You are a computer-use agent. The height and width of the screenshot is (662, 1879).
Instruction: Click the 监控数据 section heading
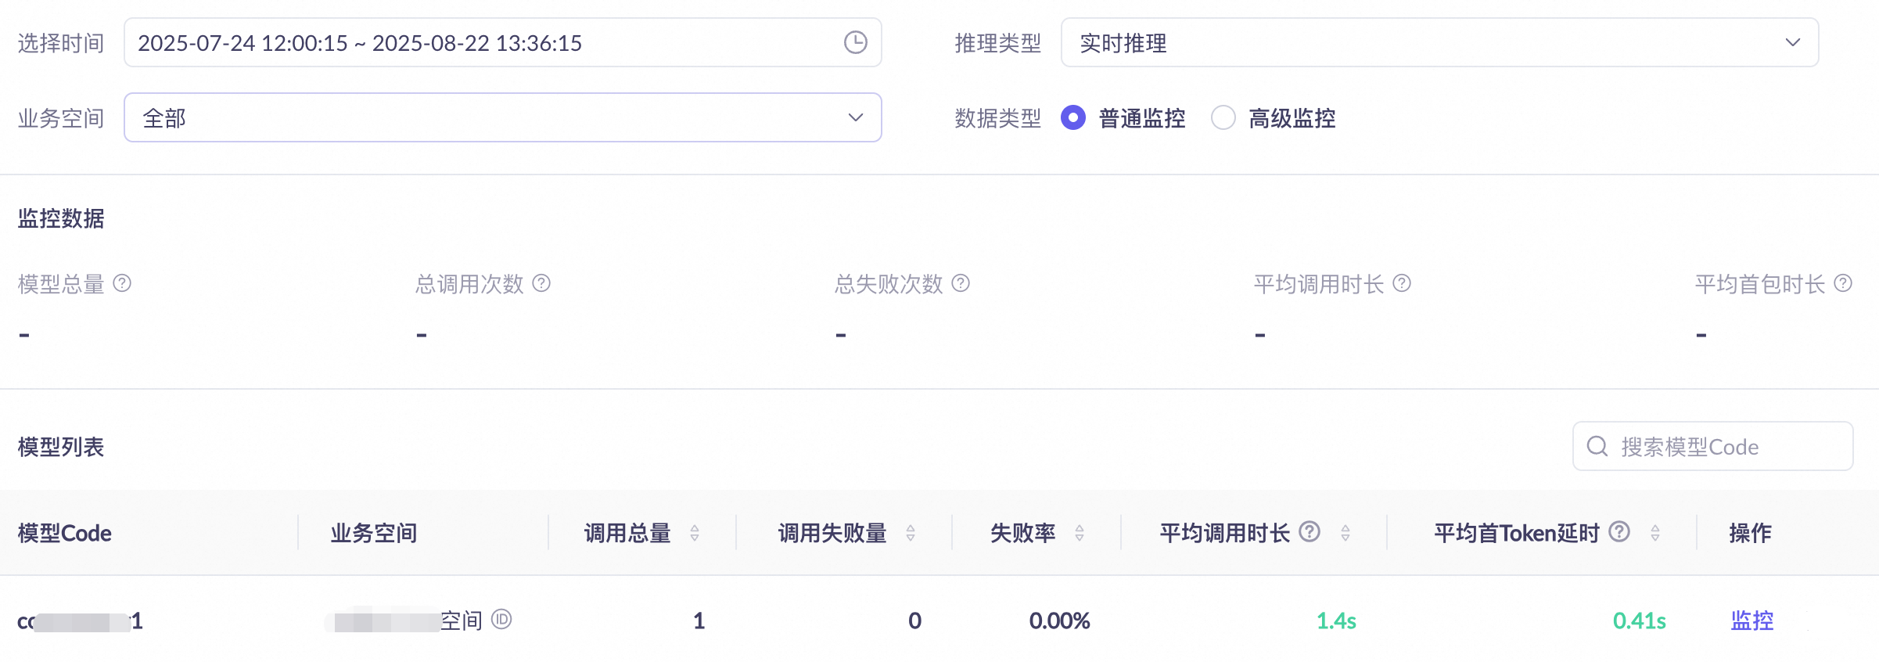(x=61, y=218)
